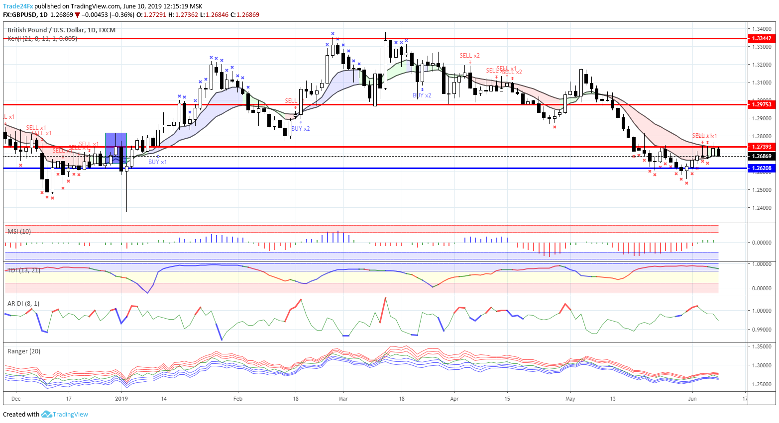This screenshot has width=779, height=423.
Task: Click the L:1.26846 low price in header
Action: pos(214,15)
